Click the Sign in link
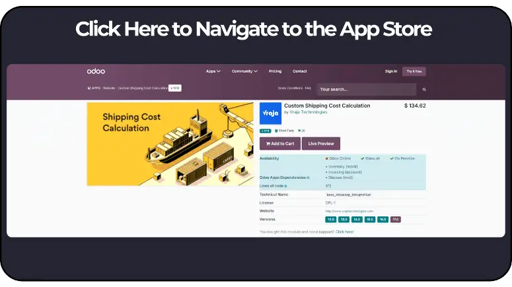512x287 pixels. tap(391, 71)
